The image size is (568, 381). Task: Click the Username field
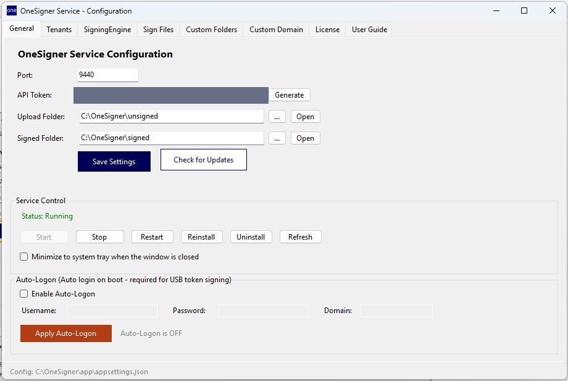[x=112, y=311]
